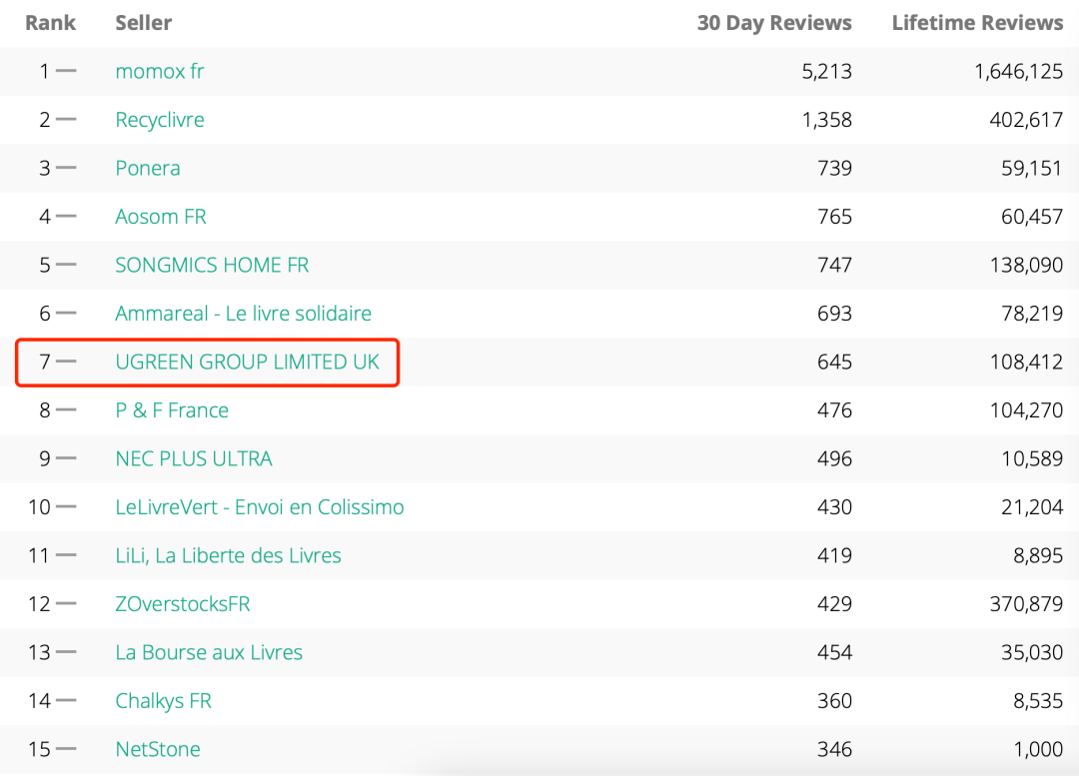The width and height of the screenshot is (1079, 776).
Task: Sort by the Rank column header
Action: point(51,23)
